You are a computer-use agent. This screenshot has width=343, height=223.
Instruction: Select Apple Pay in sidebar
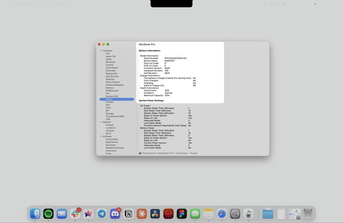111,56
